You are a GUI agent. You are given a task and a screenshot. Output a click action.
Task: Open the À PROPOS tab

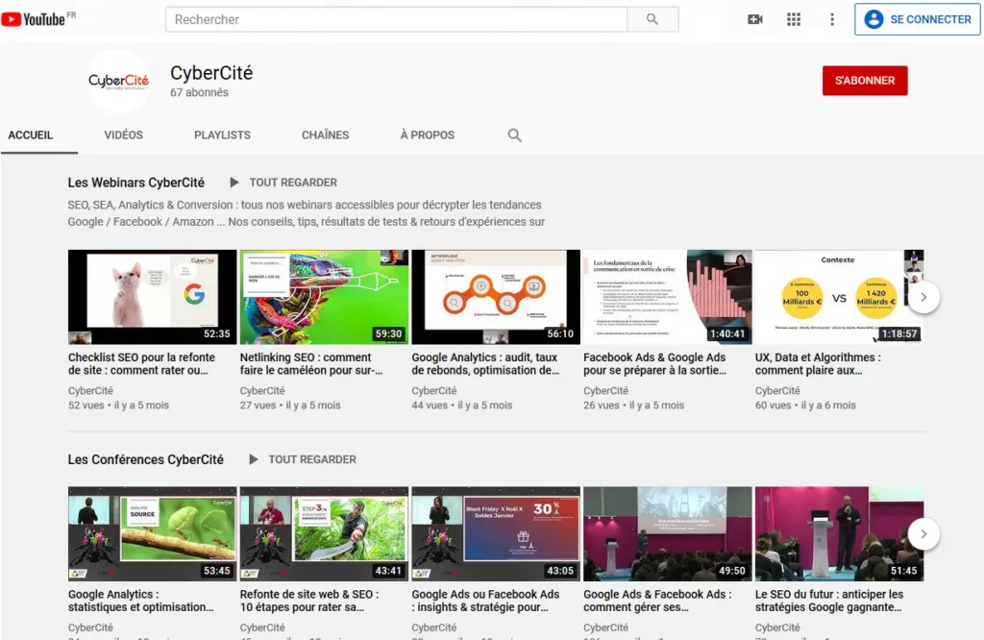click(x=428, y=135)
